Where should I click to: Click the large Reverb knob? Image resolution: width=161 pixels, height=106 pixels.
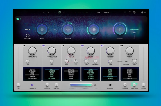tap(110, 51)
